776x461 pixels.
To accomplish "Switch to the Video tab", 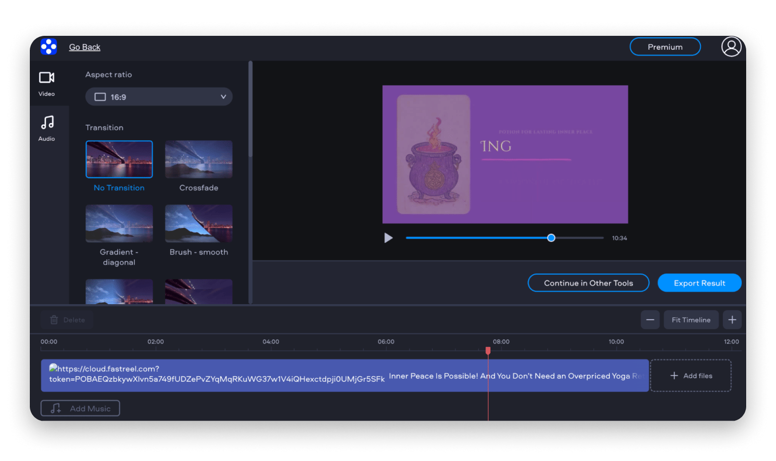I will coord(47,83).
